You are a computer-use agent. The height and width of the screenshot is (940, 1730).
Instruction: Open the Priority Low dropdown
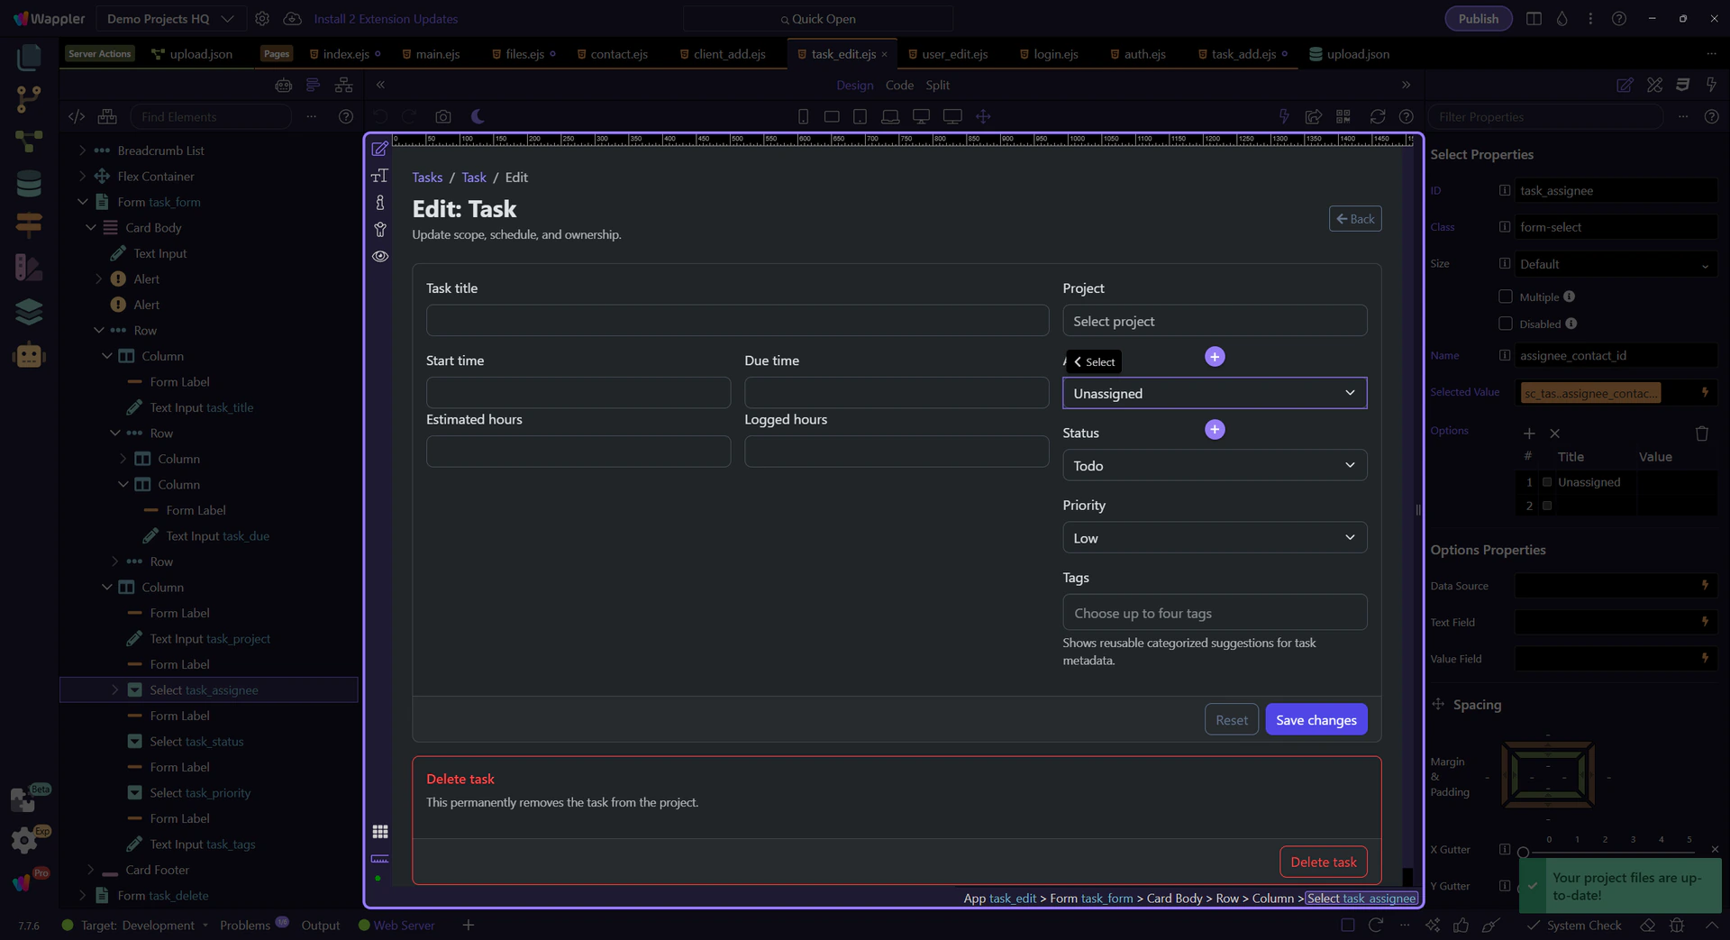pyautogui.click(x=1214, y=538)
